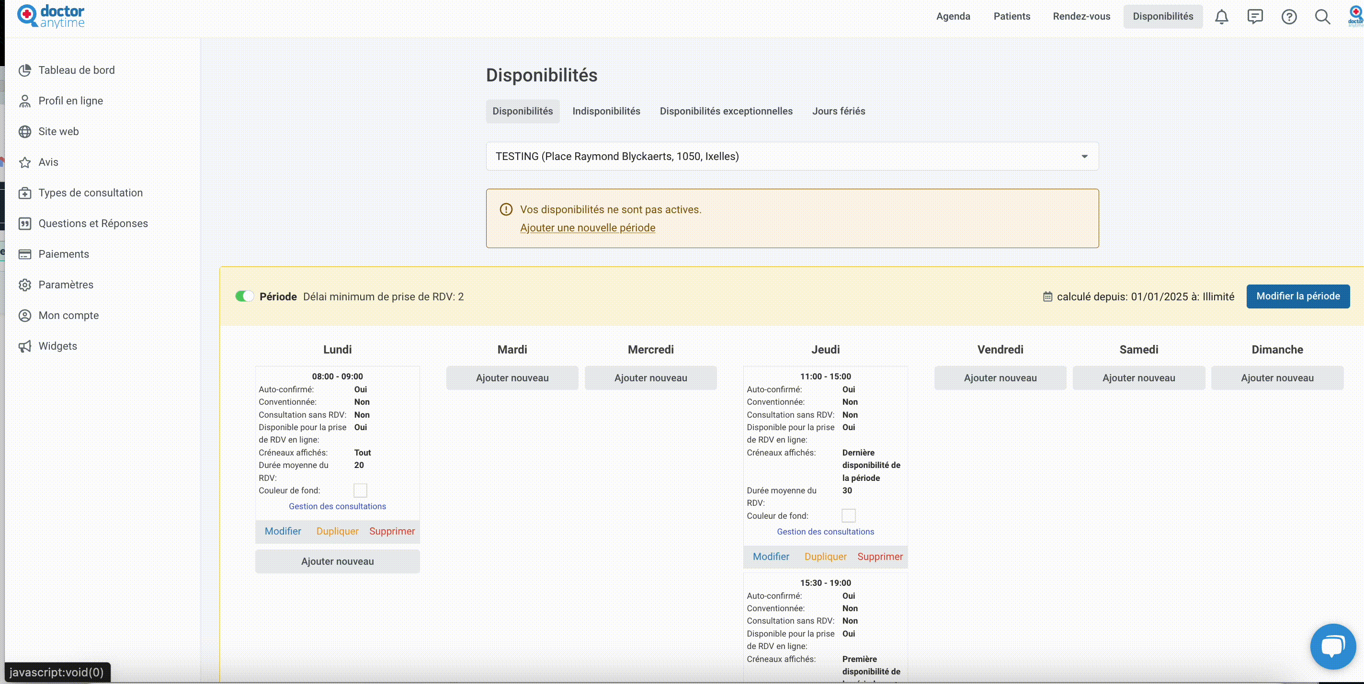
Task: Add a new slot for Mardi
Action: [x=512, y=378]
